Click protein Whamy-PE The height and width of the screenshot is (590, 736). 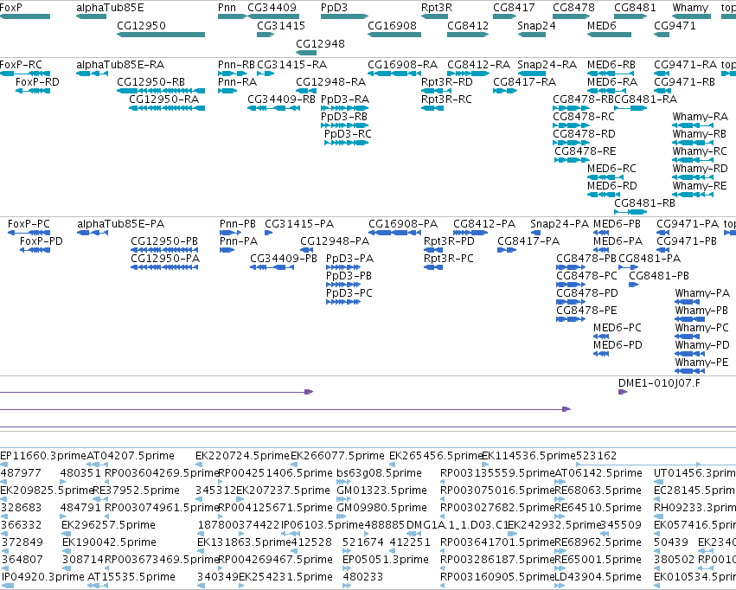[701, 362]
